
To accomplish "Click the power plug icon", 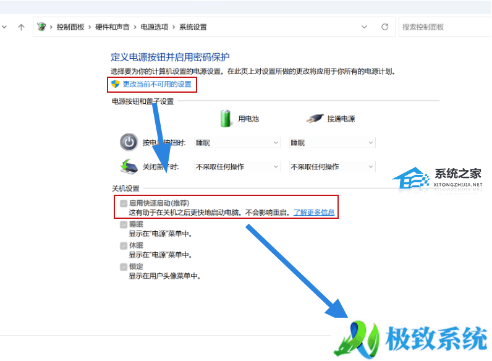I will click(315, 119).
